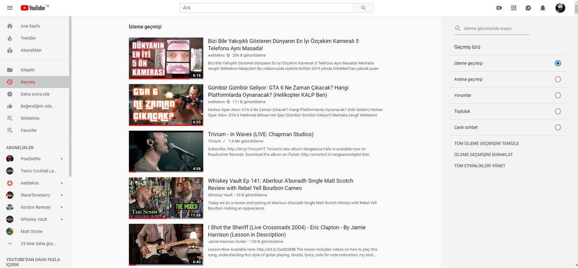Screen dimensions: 578x268
Task: Click the Trendler flame icon
Action: click(x=10, y=38)
